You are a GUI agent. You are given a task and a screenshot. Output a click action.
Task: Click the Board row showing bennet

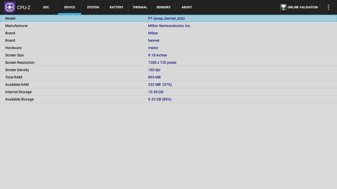point(168,40)
